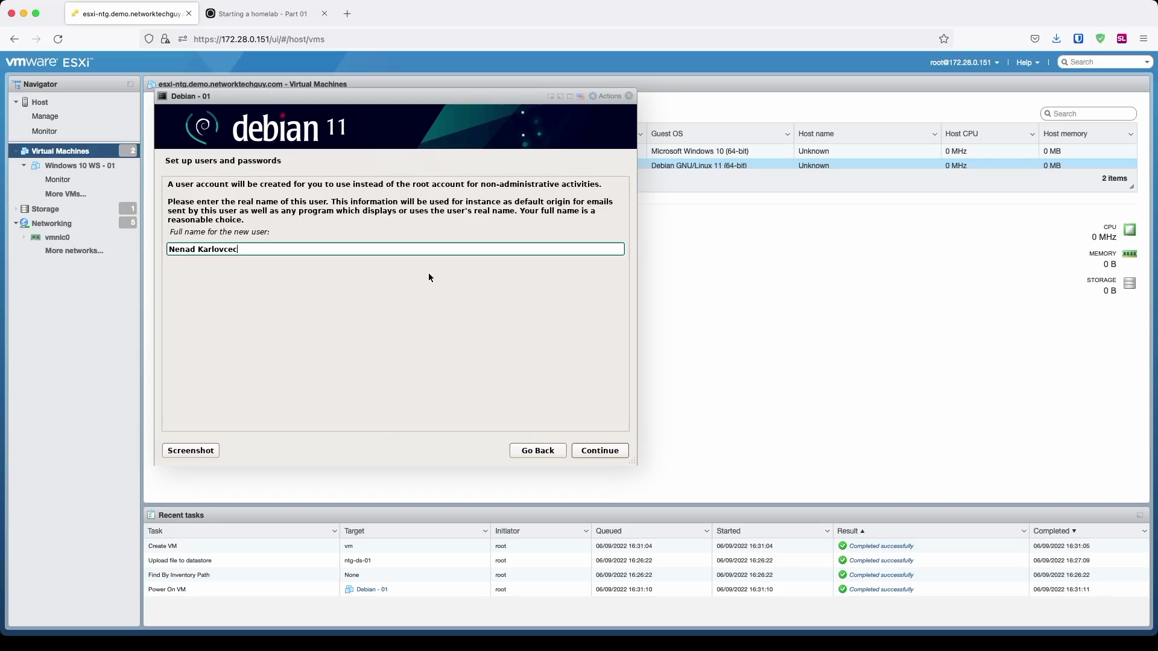This screenshot has width=1158, height=651.
Task: Click the Storage datastore icon in the Navigator
Action: click(25, 209)
